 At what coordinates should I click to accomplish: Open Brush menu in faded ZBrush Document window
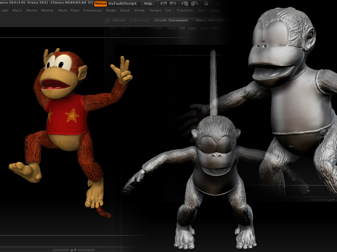[x=126, y=28]
